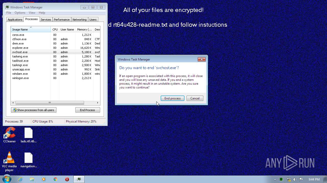Sort processes by CPU column
Screen dimensions: 327x183
click(x=55, y=29)
